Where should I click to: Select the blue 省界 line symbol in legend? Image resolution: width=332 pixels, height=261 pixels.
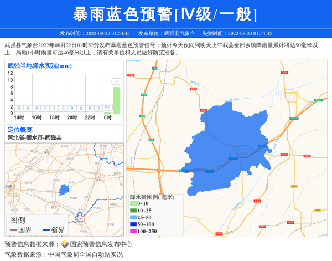(46, 230)
